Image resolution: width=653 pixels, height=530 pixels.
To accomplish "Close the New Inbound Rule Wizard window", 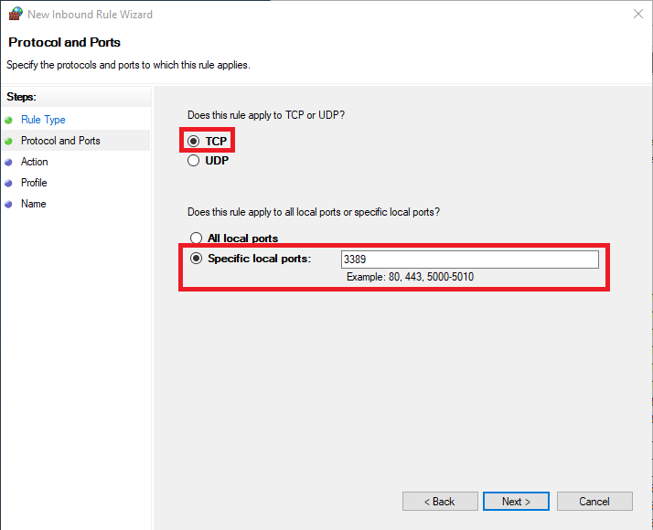I will click(x=638, y=14).
